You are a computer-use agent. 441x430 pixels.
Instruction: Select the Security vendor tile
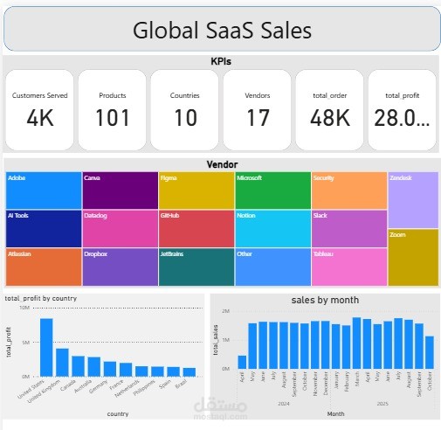pos(349,191)
